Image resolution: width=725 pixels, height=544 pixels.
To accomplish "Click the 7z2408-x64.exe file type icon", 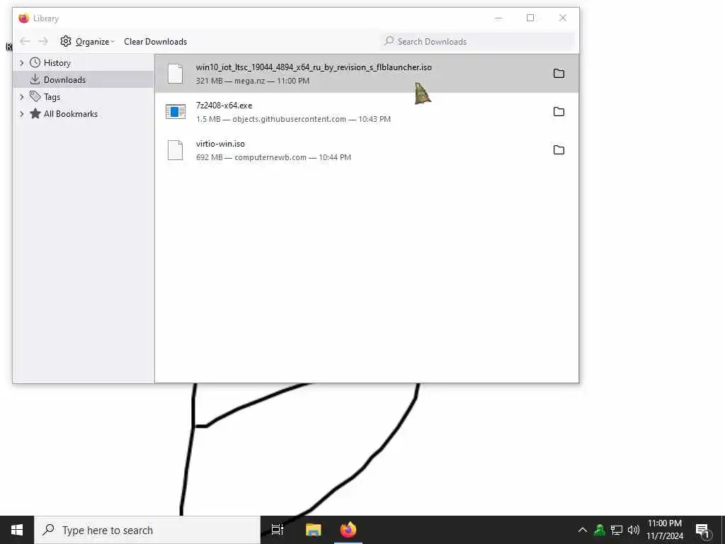I will (176, 111).
